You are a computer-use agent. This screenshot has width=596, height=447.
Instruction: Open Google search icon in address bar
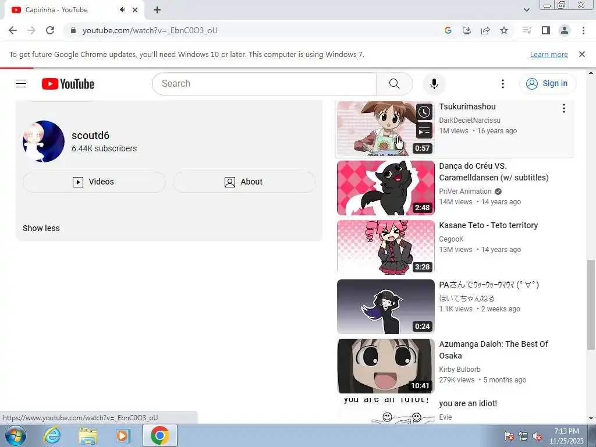click(448, 30)
